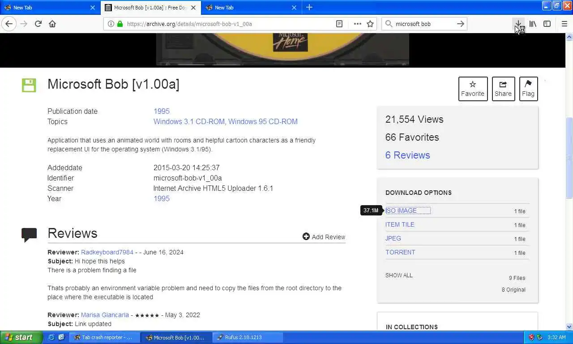Open the JPEG download option

(x=393, y=238)
